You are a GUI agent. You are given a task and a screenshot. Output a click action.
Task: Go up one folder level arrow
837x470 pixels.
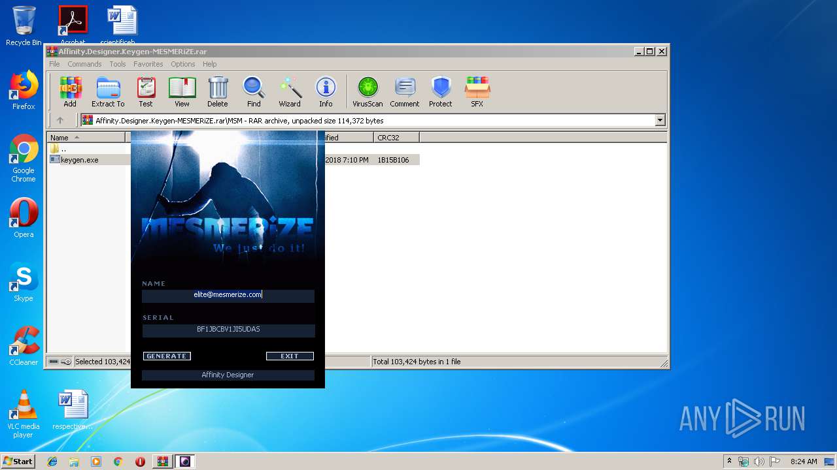click(x=60, y=120)
